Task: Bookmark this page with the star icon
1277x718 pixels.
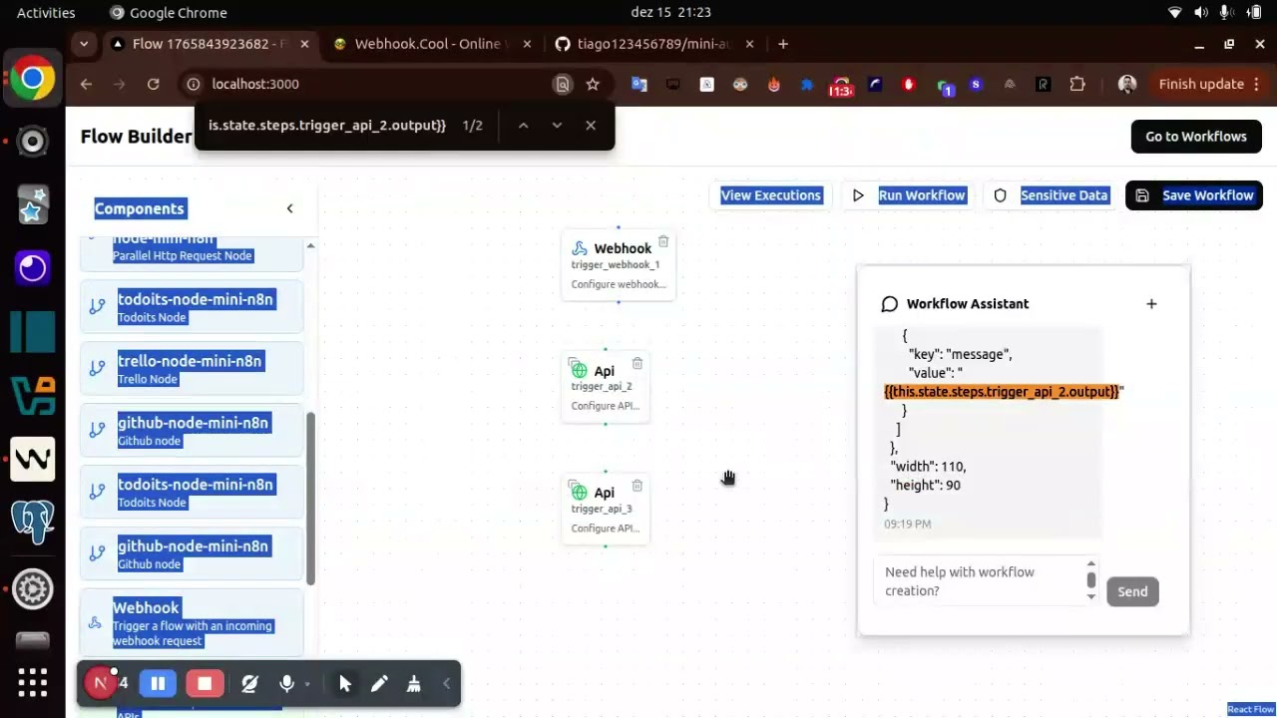Action: coord(593,84)
